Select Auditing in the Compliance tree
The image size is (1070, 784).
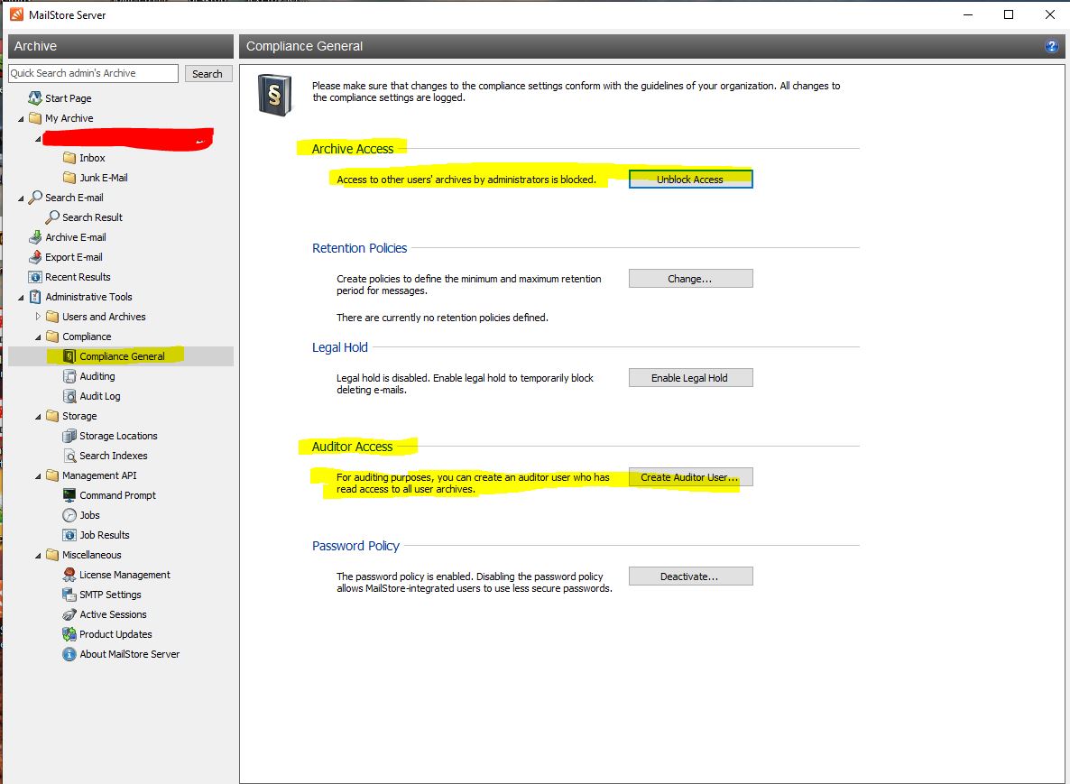click(97, 376)
